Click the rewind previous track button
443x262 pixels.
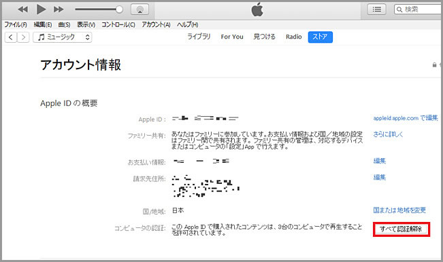pyautogui.click(x=23, y=10)
